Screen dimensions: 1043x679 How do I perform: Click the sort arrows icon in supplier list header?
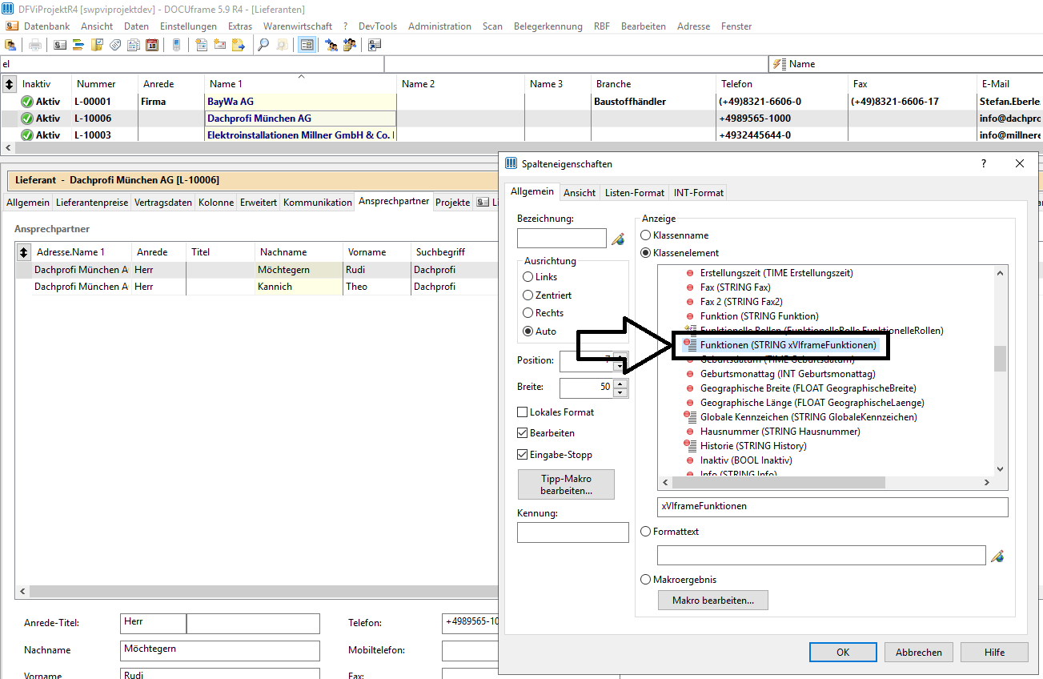(x=9, y=83)
